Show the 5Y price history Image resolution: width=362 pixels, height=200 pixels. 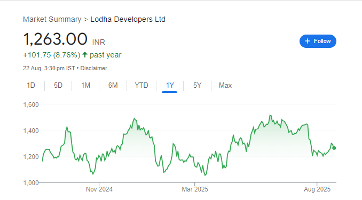(x=197, y=86)
